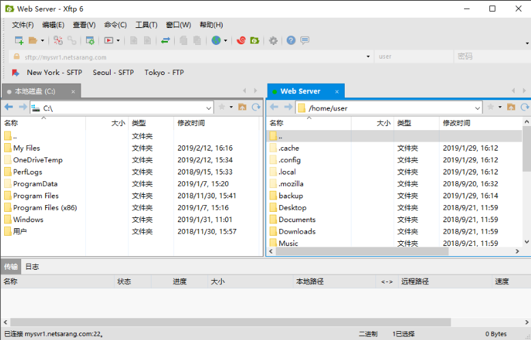Click remote pane scroll-down arrow
The width and height of the screenshot is (531, 340).
point(527,242)
